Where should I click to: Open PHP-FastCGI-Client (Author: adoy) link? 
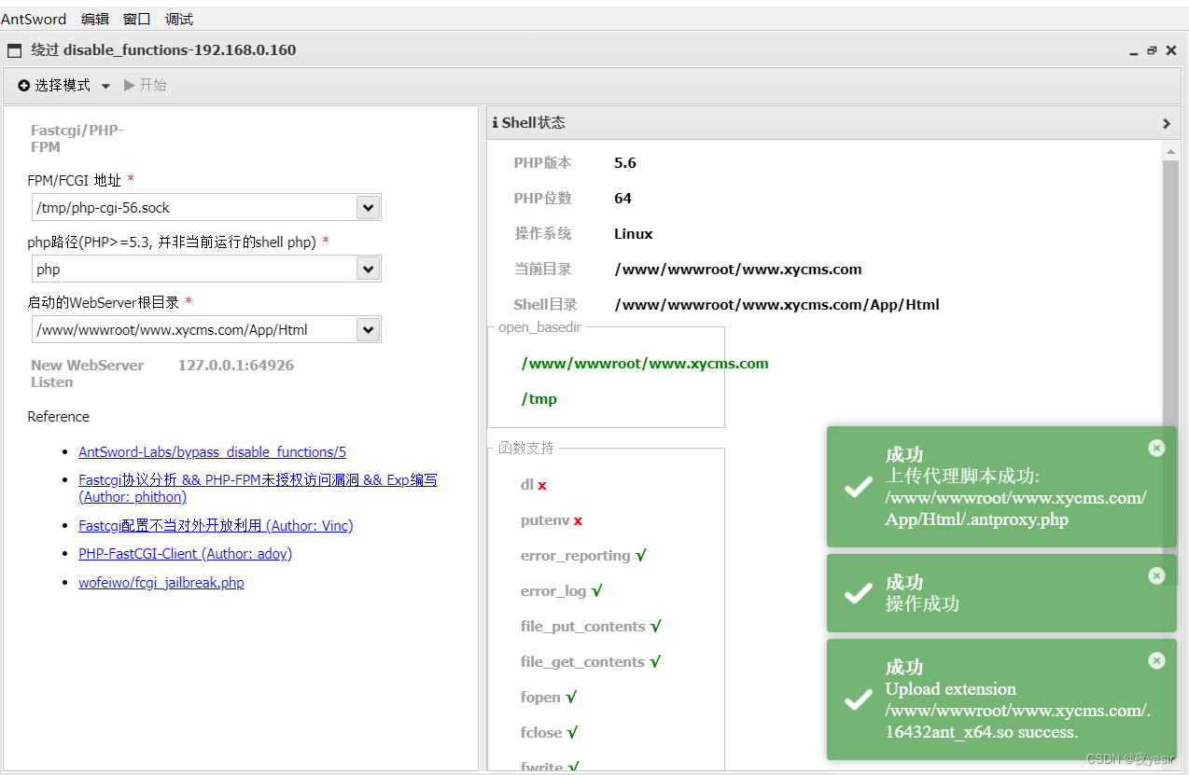(x=185, y=553)
